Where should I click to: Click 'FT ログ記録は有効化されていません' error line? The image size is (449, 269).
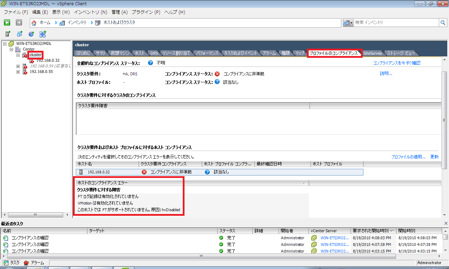[108, 196]
